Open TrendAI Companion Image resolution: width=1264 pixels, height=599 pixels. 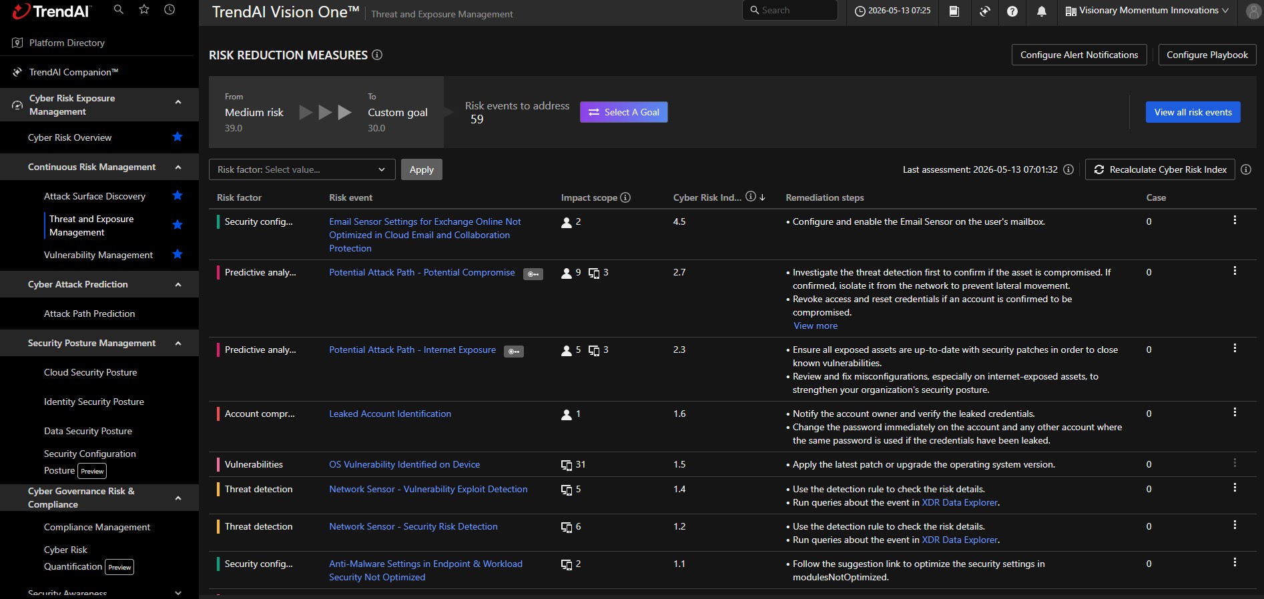pos(73,72)
